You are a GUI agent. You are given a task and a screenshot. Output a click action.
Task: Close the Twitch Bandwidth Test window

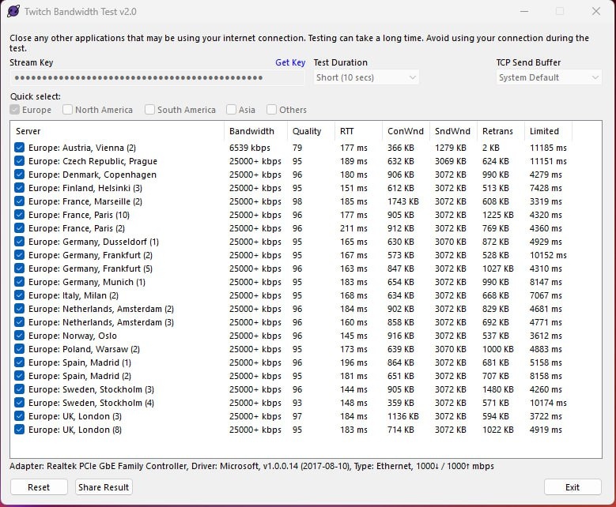tap(596, 11)
